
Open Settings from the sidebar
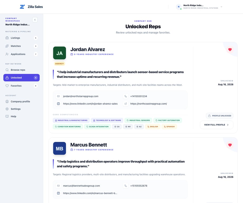tap(21, 109)
